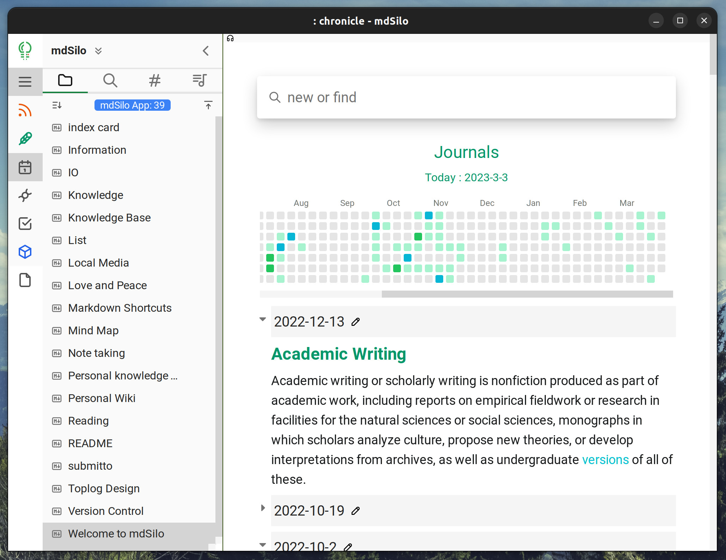Edit the 2022-12-13 journal with pencil icon
Viewport: 726px width, 560px height.
356,322
